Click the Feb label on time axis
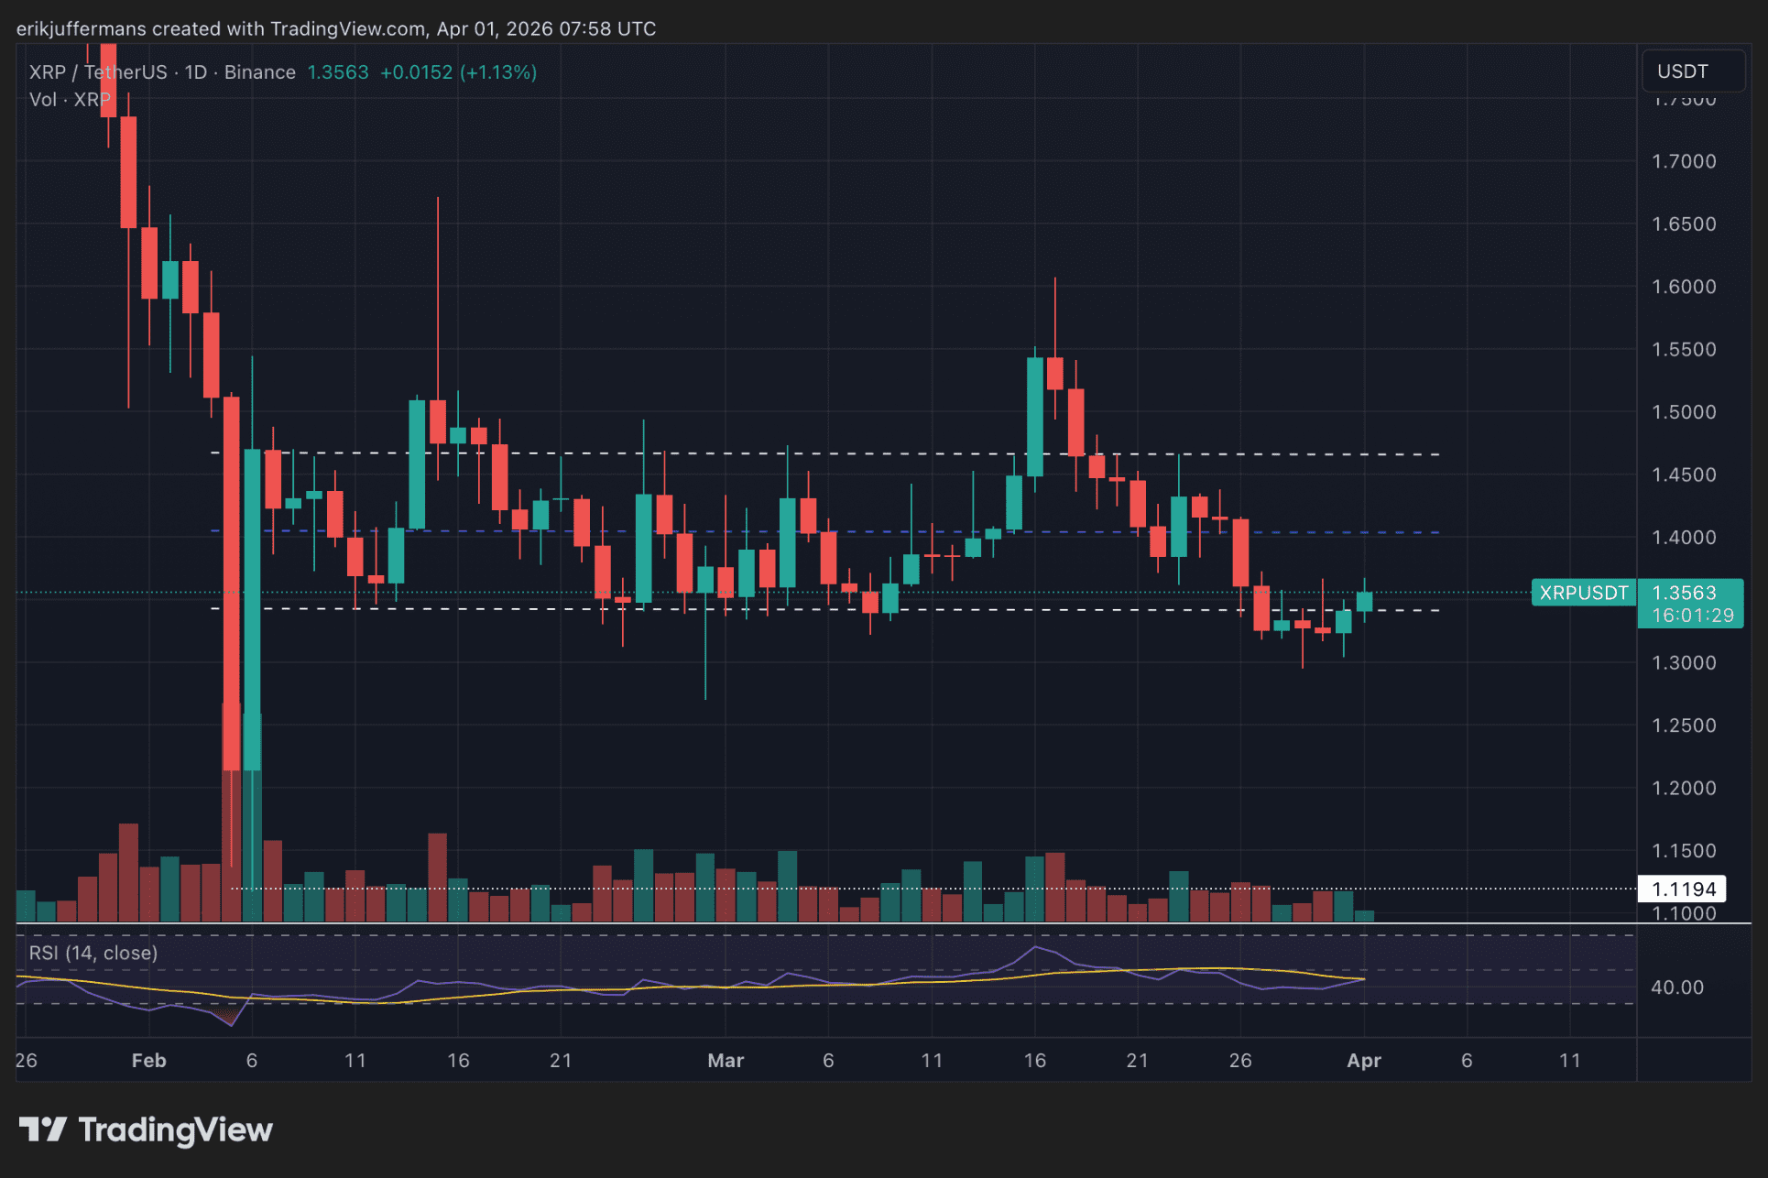The image size is (1768, 1178). [x=148, y=1060]
